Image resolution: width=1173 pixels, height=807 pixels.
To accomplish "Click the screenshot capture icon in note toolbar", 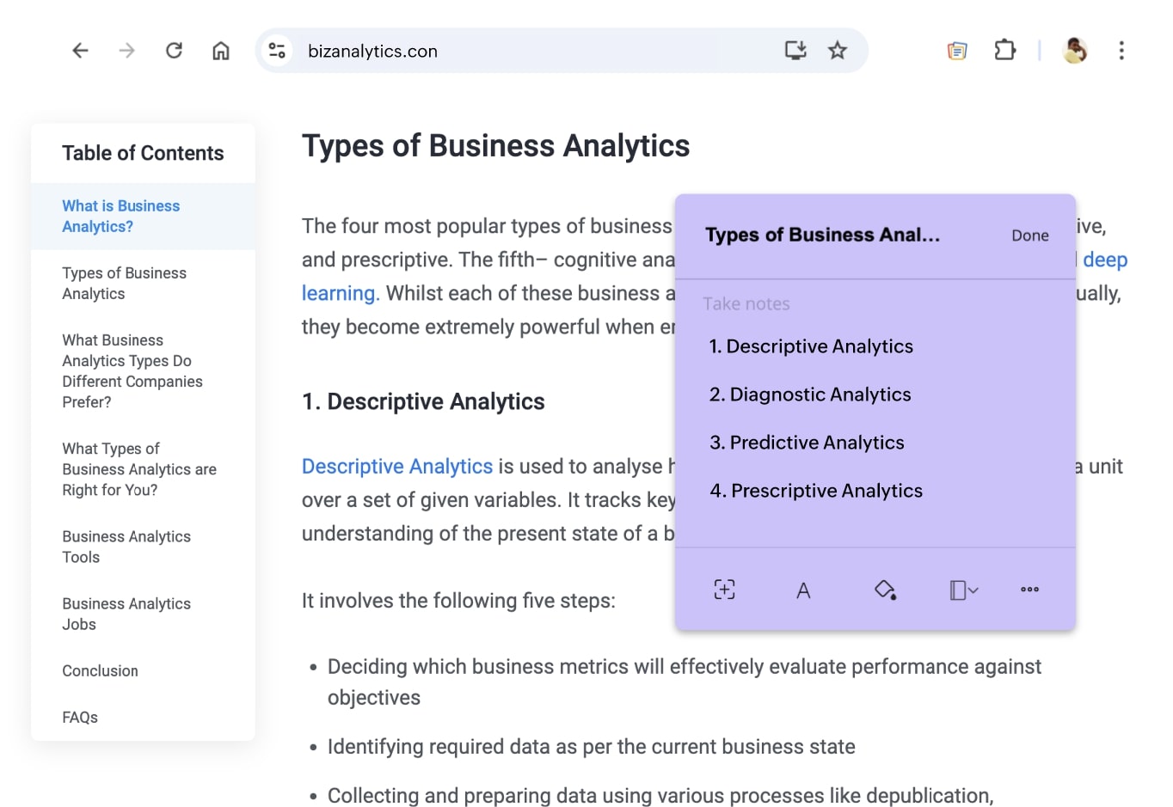I will coord(724,590).
